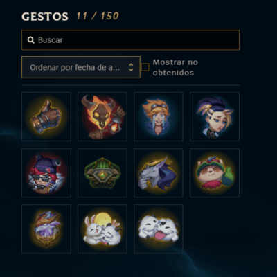Screen dimensions: 277x277
Task: Click the sort dropdown up-down arrows
Action: point(131,67)
